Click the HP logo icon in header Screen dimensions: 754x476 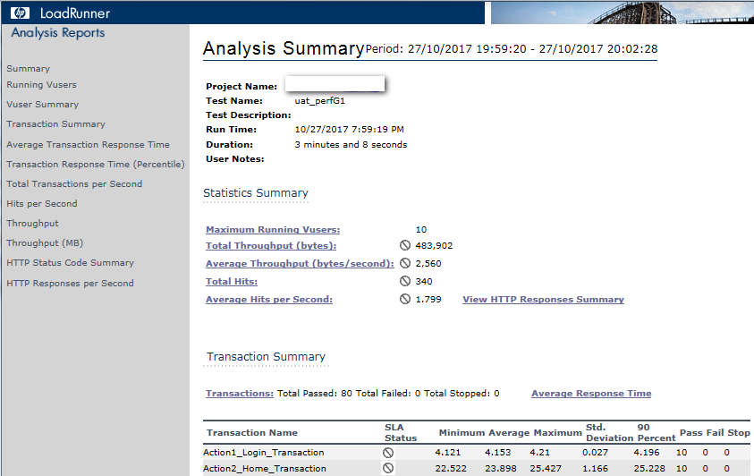click(20, 13)
